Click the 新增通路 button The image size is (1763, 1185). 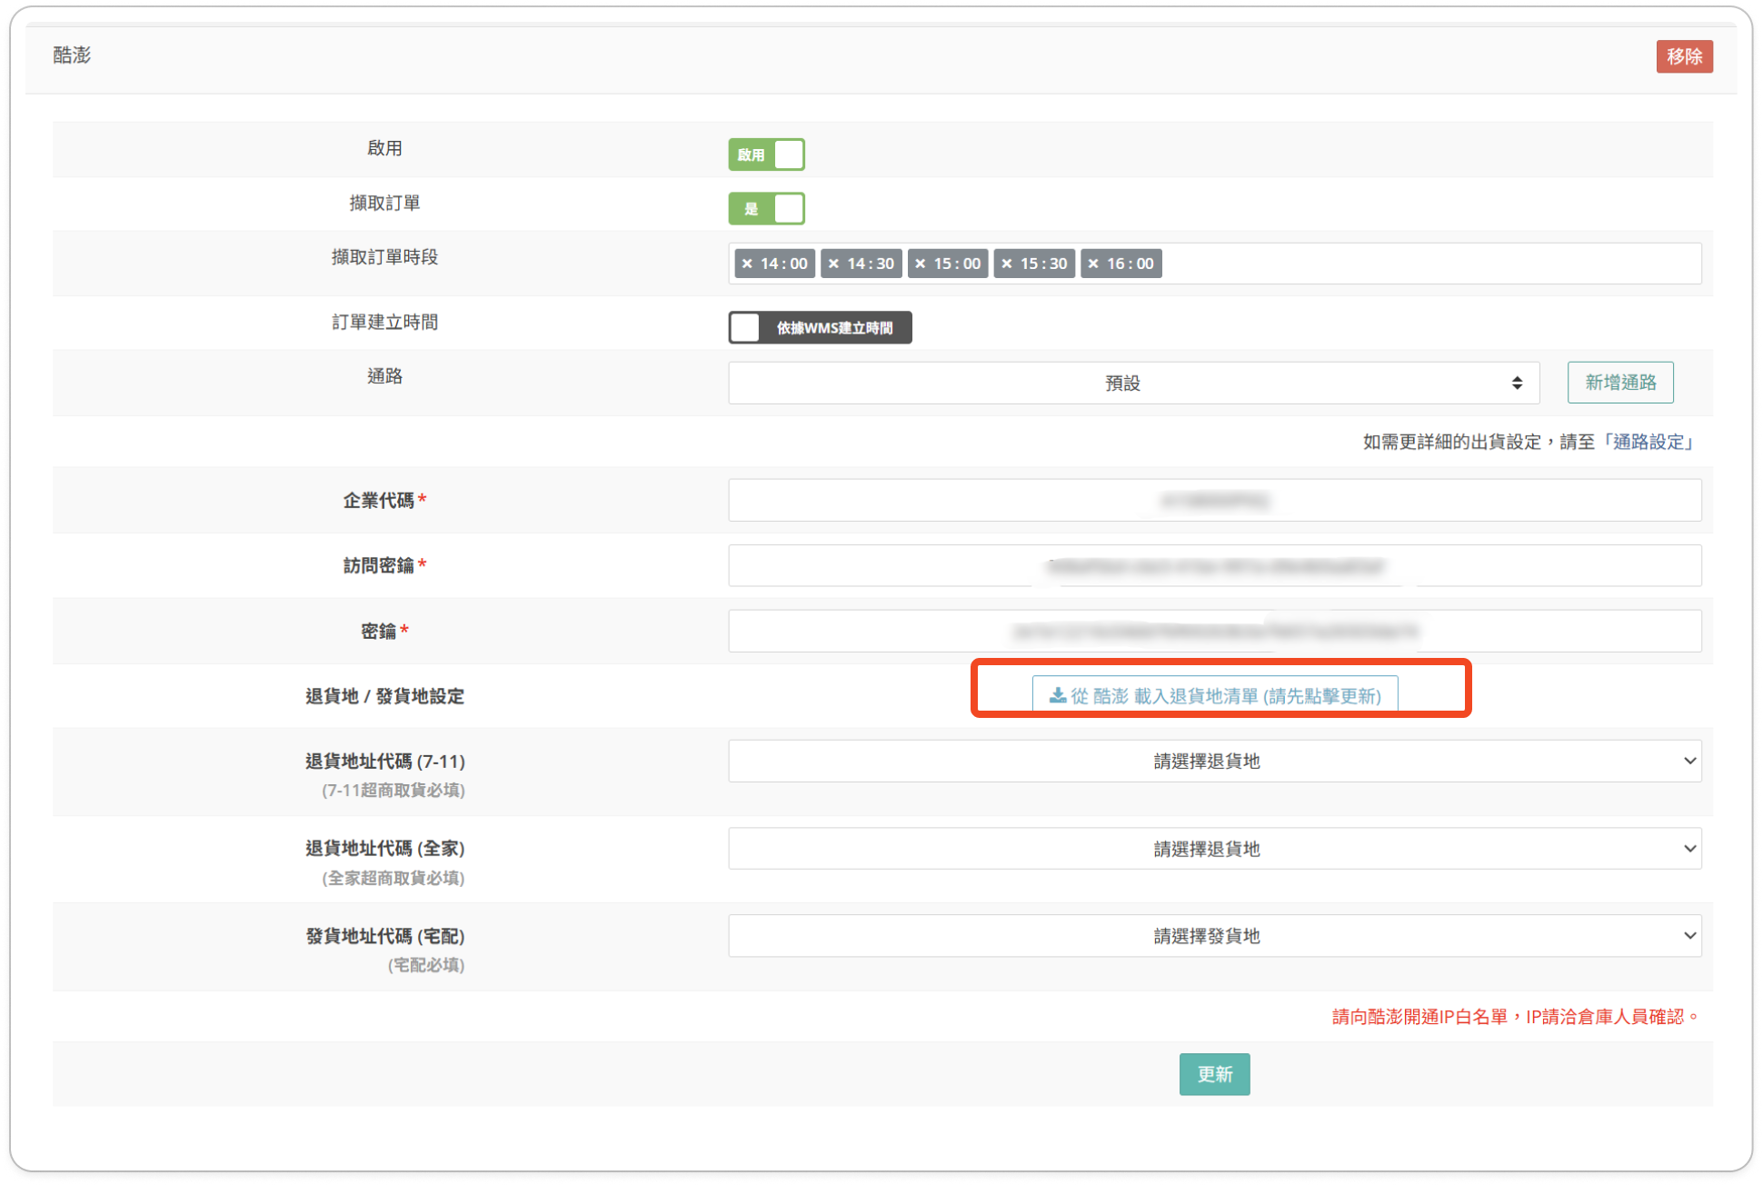[1619, 383]
